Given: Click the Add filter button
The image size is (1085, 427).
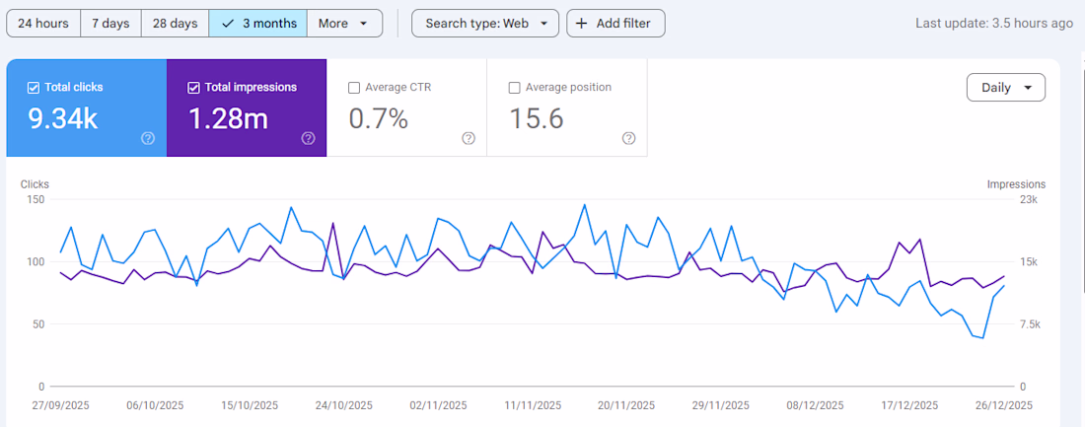Looking at the screenshot, I should click(x=615, y=24).
